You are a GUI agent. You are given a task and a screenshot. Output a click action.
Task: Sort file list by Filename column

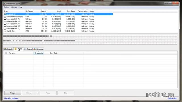21,53
